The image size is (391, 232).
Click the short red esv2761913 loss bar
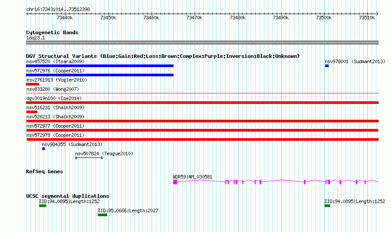pos(33,84)
